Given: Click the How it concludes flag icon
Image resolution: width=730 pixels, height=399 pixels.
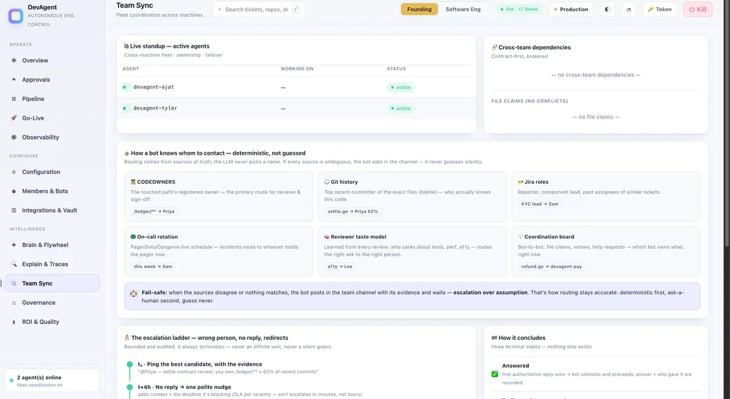Looking at the screenshot, I should pyautogui.click(x=494, y=338).
